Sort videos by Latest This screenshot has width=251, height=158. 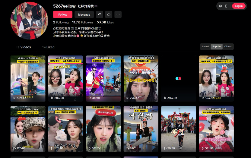pos(205,46)
